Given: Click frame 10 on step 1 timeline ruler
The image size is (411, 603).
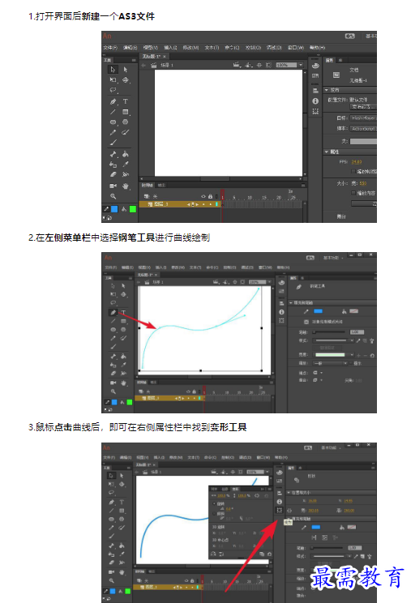Looking at the screenshot, I should pos(250,197).
